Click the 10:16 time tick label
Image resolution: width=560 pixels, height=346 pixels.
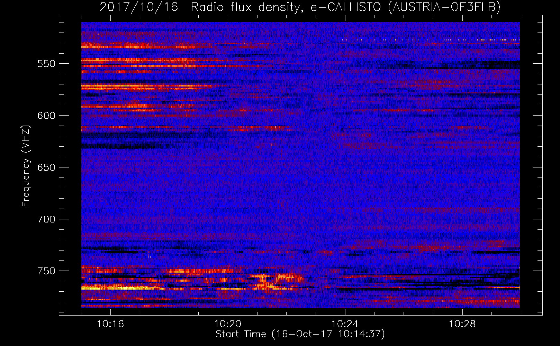click(110, 324)
